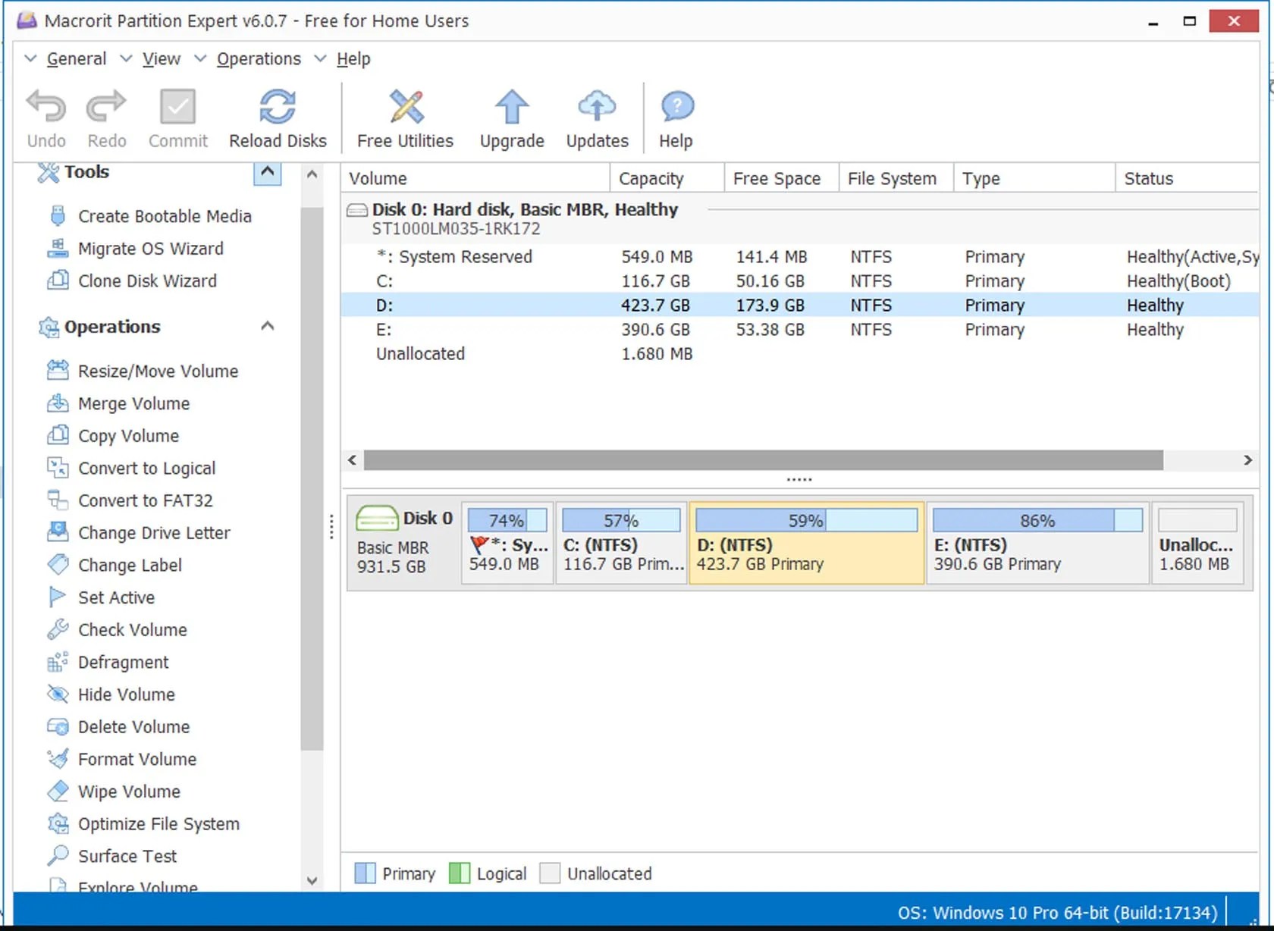This screenshot has height=931, width=1274.
Task: Open the View menu dropdown
Action: [161, 58]
